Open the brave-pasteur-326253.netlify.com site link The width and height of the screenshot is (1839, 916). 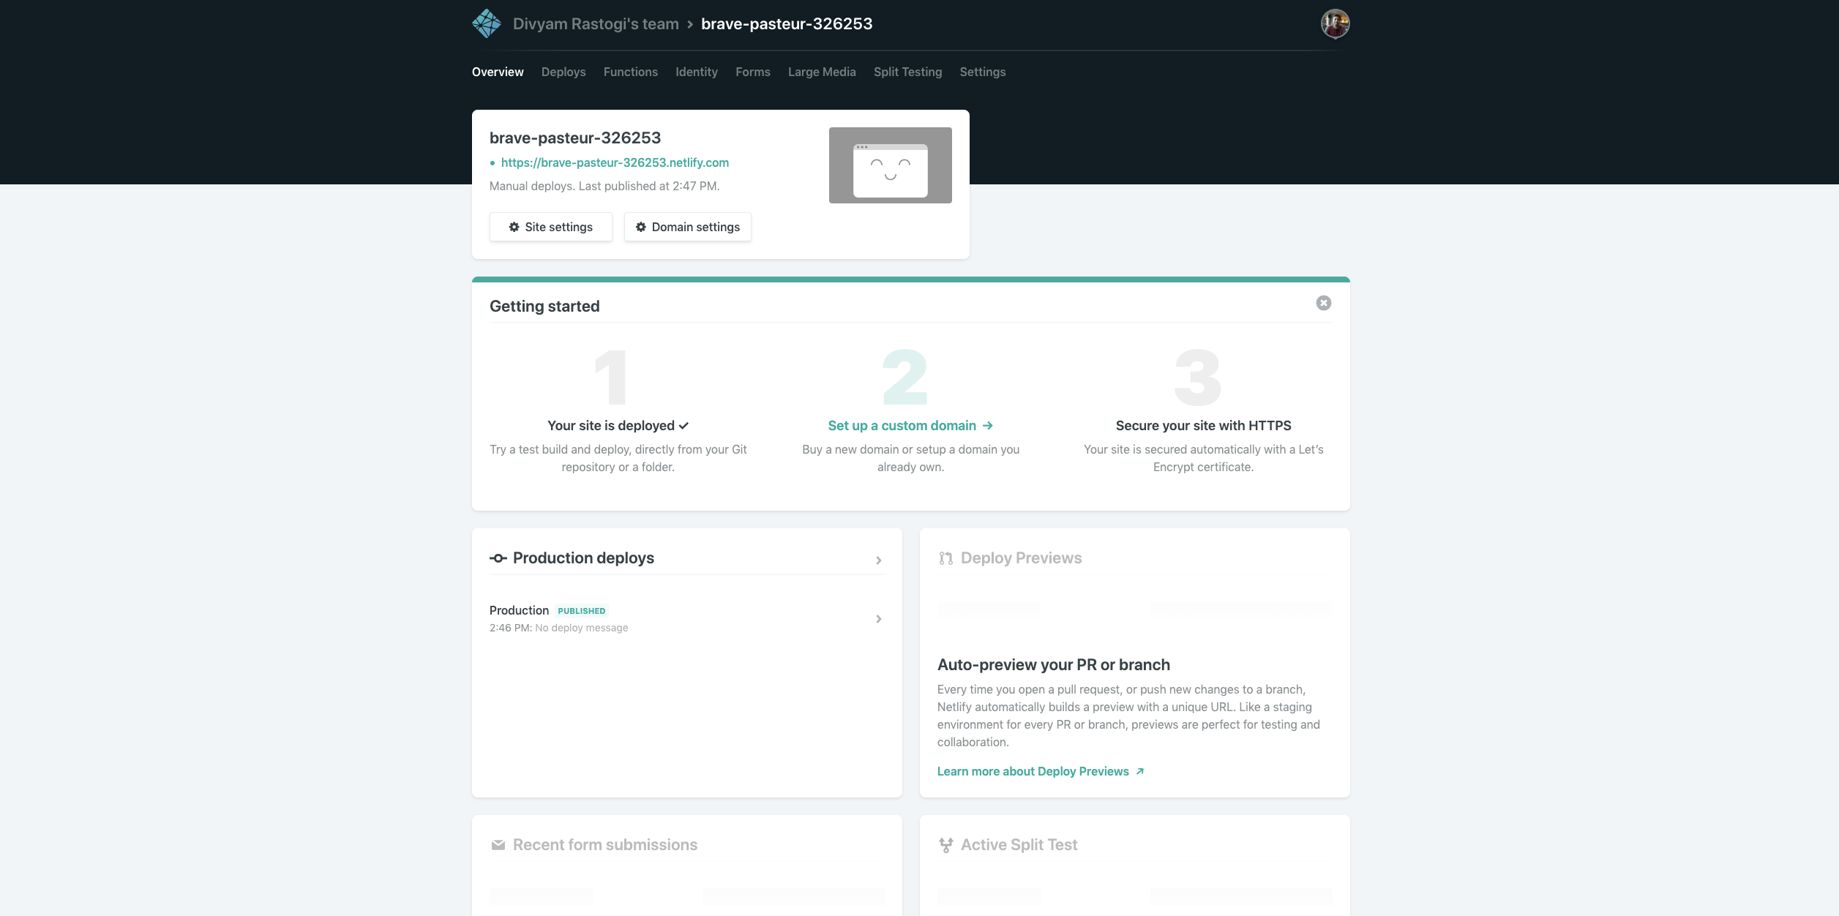click(615, 162)
